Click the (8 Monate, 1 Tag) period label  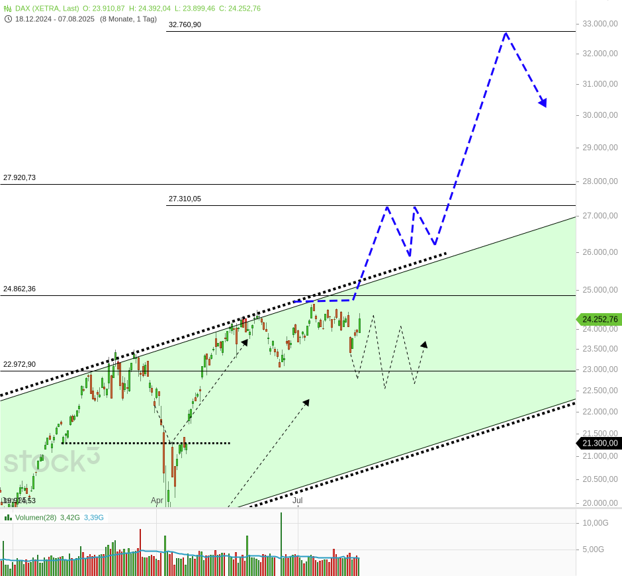[128, 19]
